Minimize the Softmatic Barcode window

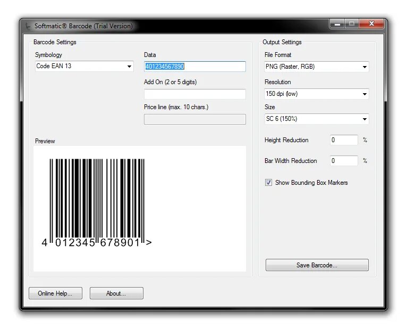[337, 24]
